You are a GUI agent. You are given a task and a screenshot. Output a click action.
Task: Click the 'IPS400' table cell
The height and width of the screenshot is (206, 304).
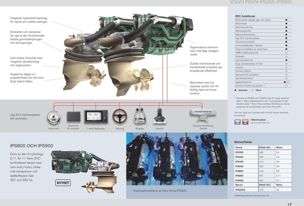coord(239,157)
